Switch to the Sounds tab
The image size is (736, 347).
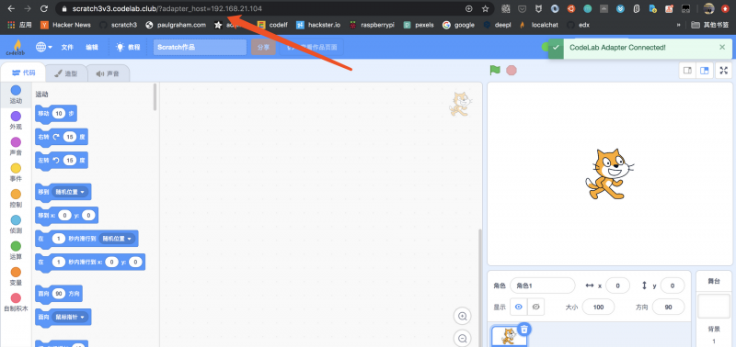[x=108, y=73]
